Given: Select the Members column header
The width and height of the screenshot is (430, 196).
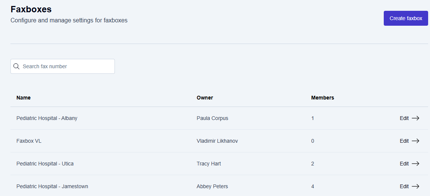Looking at the screenshot, I should pos(323,98).
